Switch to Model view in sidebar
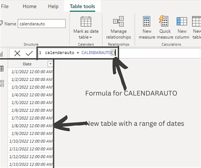 [2, 83]
